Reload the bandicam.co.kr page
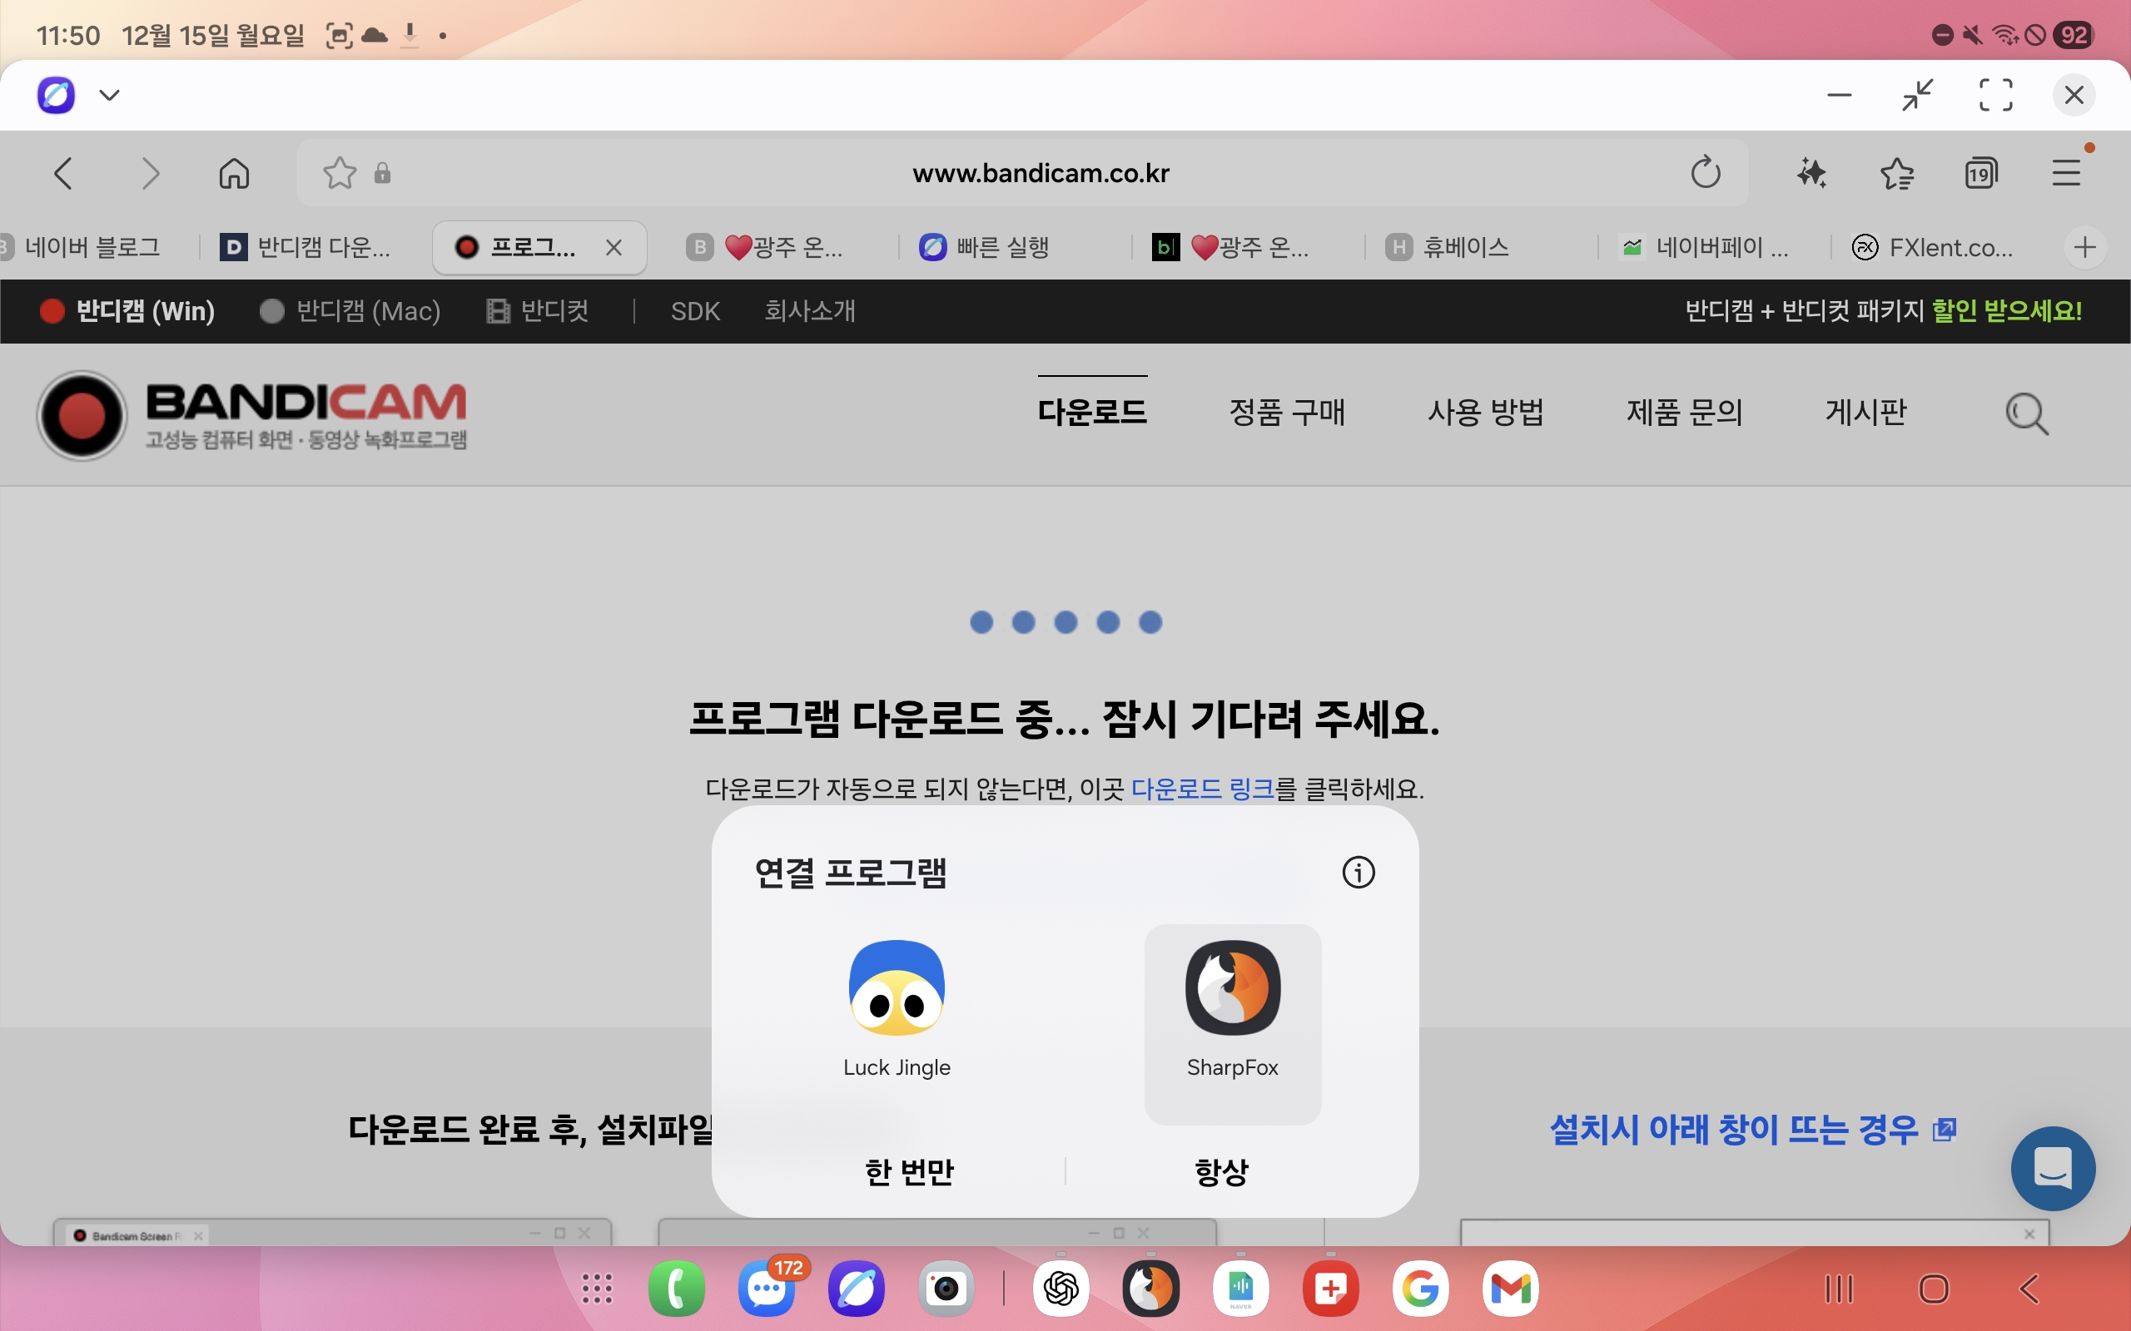This screenshot has width=2131, height=1331. (1705, 172)
